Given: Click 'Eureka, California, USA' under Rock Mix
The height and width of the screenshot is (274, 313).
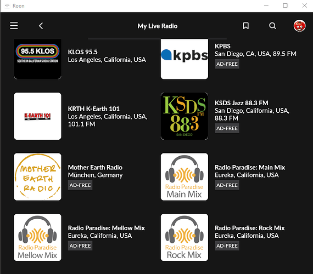Looking at the screenshot, I should pyautogui.click(x=247, y=236).
